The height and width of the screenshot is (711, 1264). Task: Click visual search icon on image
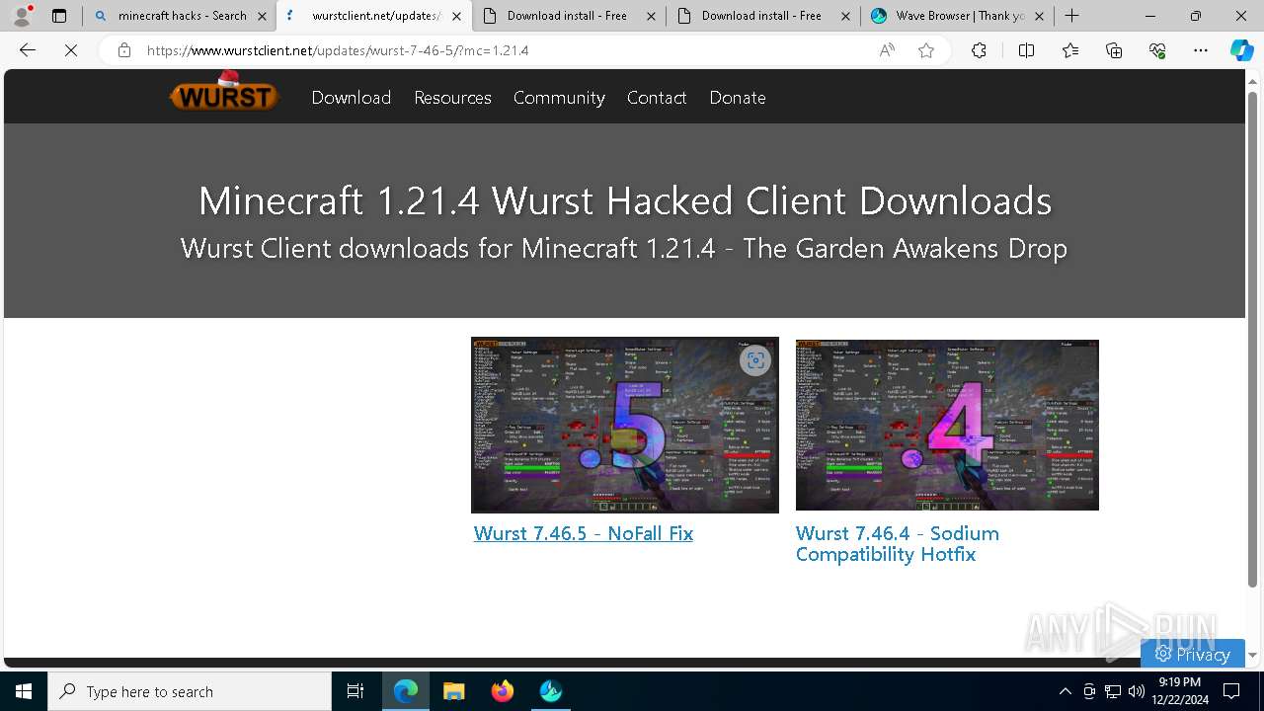pyautogui.click(x=755, y=360)
